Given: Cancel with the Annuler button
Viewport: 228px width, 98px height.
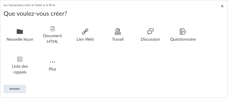Looking at the screenshot, I should (x=15, y=89).
